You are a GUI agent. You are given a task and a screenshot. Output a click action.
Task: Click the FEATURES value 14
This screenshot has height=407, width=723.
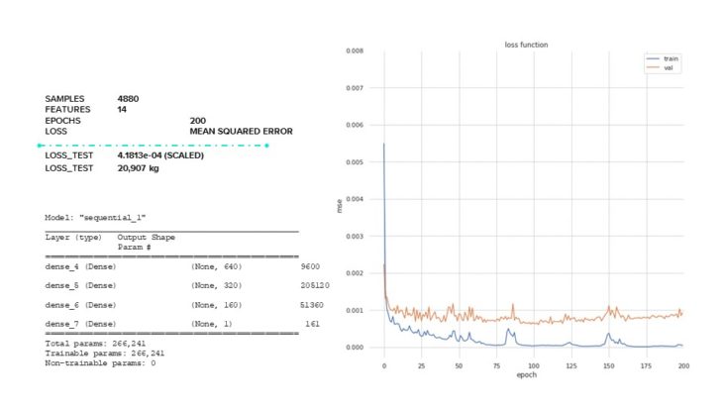(x=122, y=109)
